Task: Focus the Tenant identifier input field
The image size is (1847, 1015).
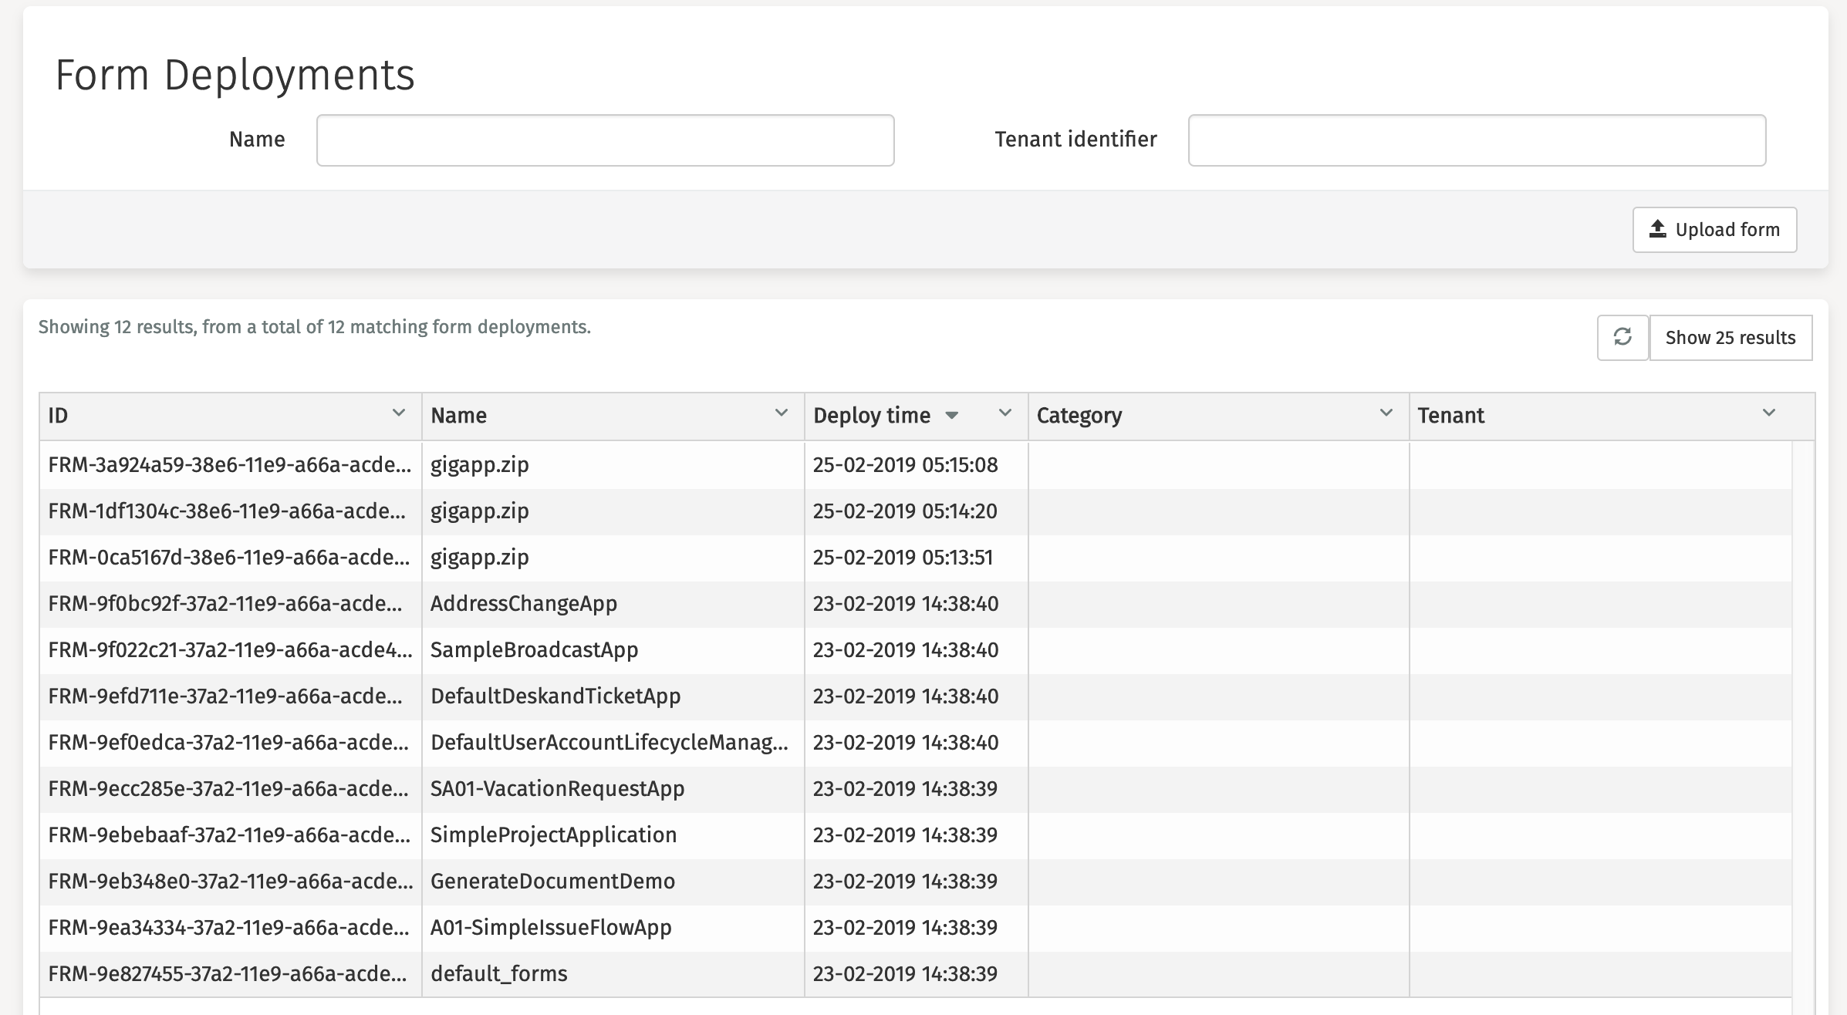Action: (x=1477, y=140)
